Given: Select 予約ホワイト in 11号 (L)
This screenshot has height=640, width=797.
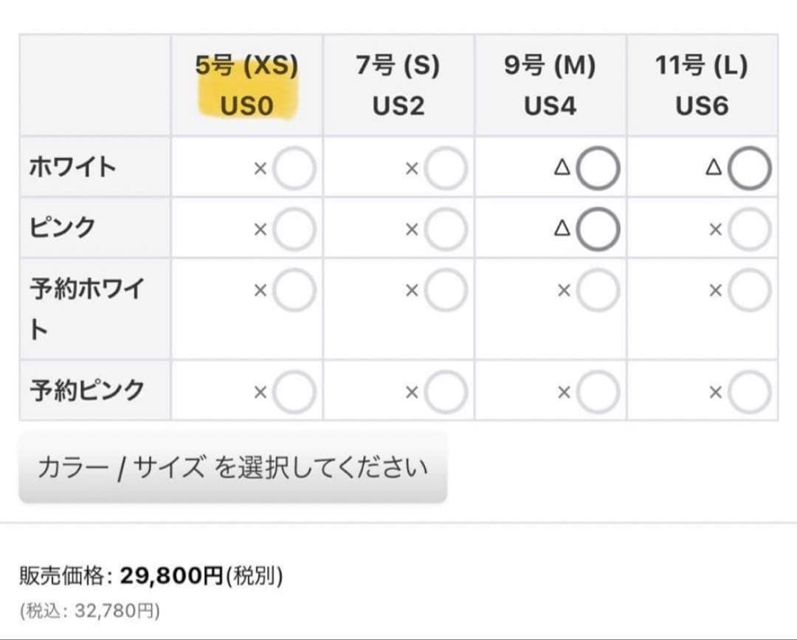Looking at the screenshot, I should [x=750, y=291].
